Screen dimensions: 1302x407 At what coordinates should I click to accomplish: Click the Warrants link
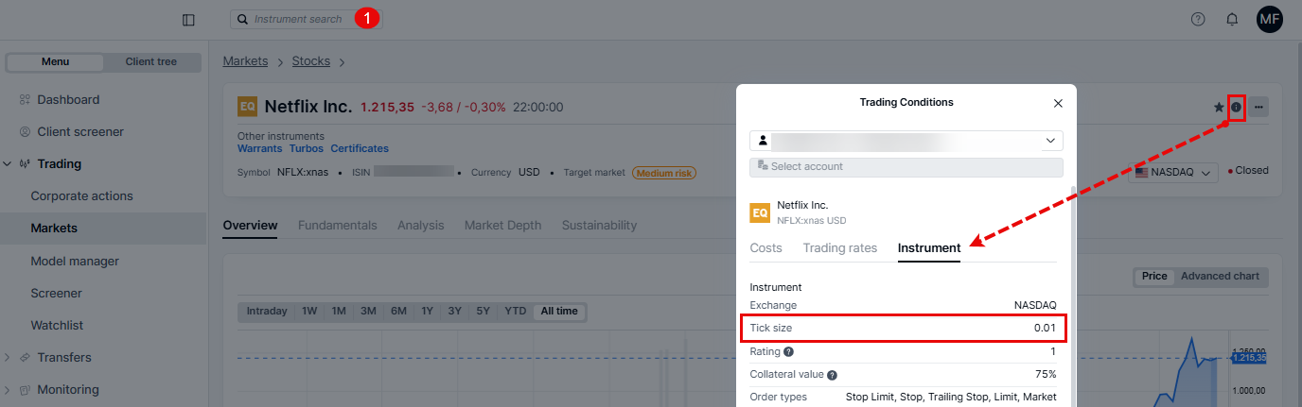click(x=259, y=149)
